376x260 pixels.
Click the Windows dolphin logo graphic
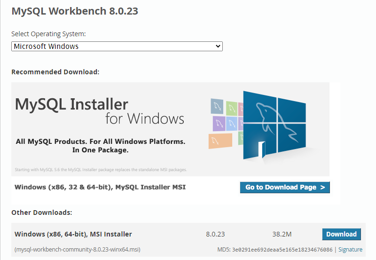click(274, 125)
